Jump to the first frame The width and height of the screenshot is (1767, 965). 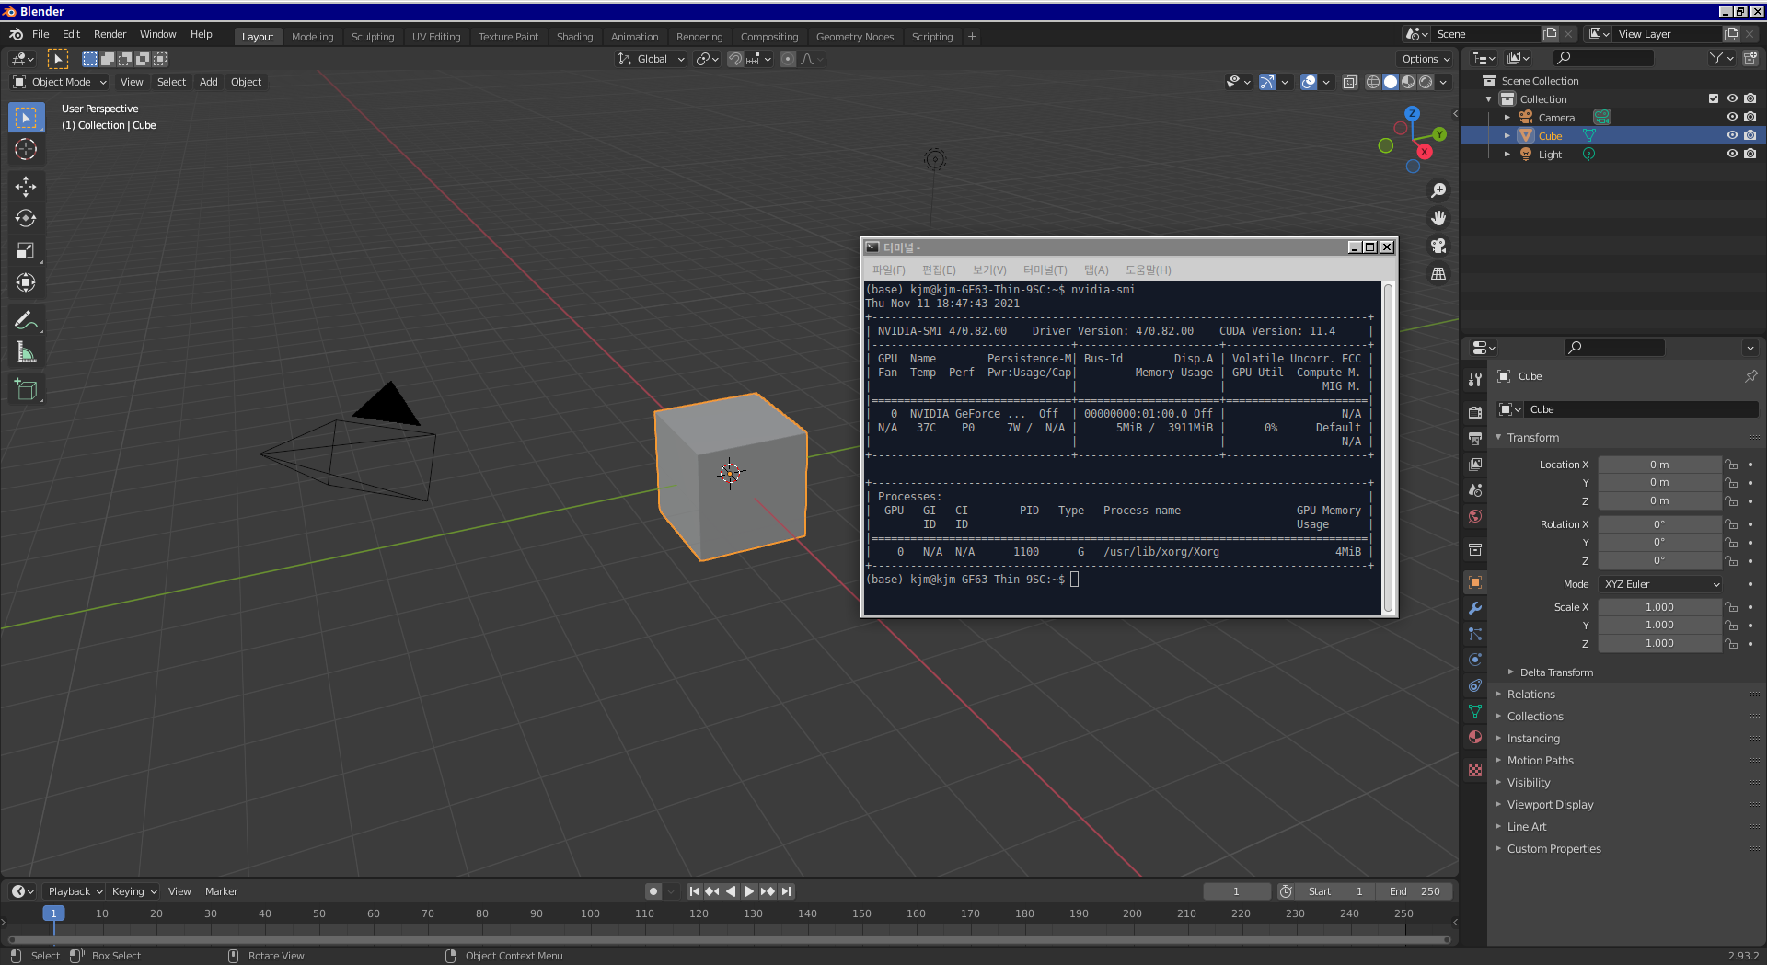(x=694, y=891)
